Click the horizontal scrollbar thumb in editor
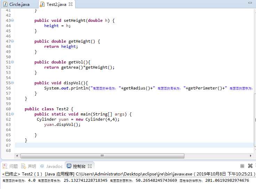 click(102, 156)
